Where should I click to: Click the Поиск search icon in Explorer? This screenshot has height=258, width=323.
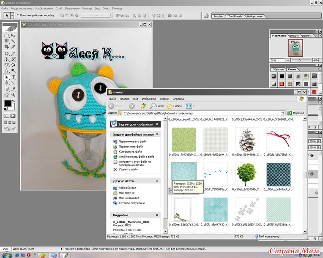tap(153, 106)
